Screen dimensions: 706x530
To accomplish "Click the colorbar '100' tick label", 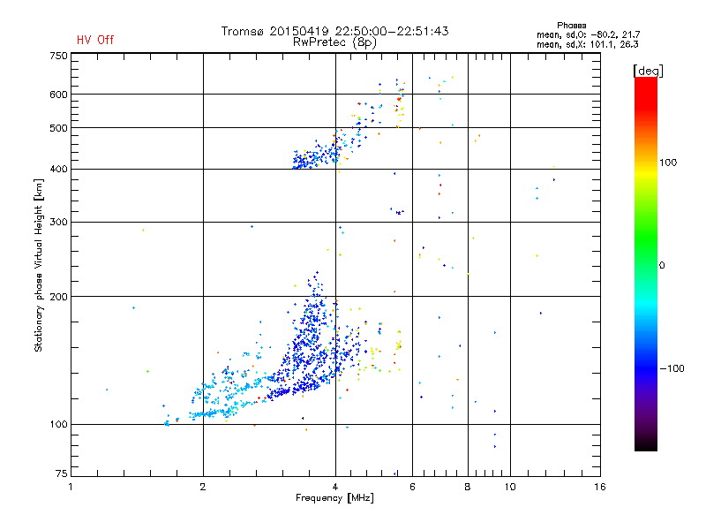I will pos(668,163).
